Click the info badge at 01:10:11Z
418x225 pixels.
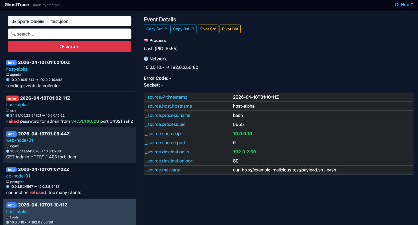(11, 205)
